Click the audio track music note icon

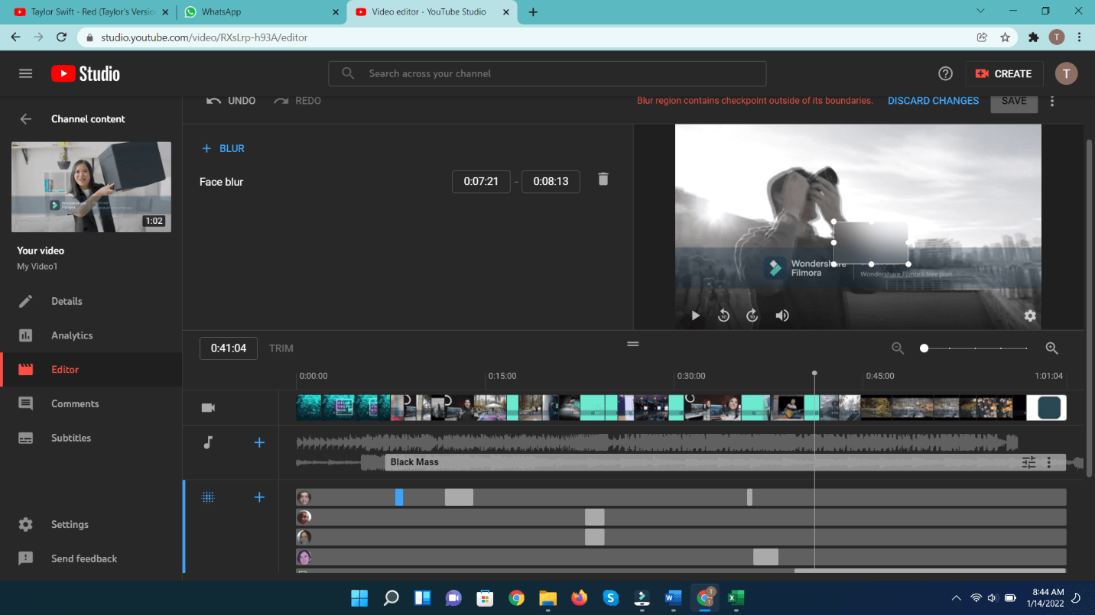[x=208, y=442]
